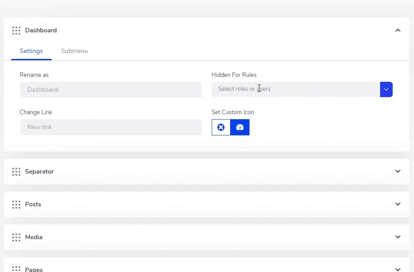Open Hidden For Rules dropdown arrow
Image resolution: width=414 pixels, height=272 pixels.
coord(386,89)
